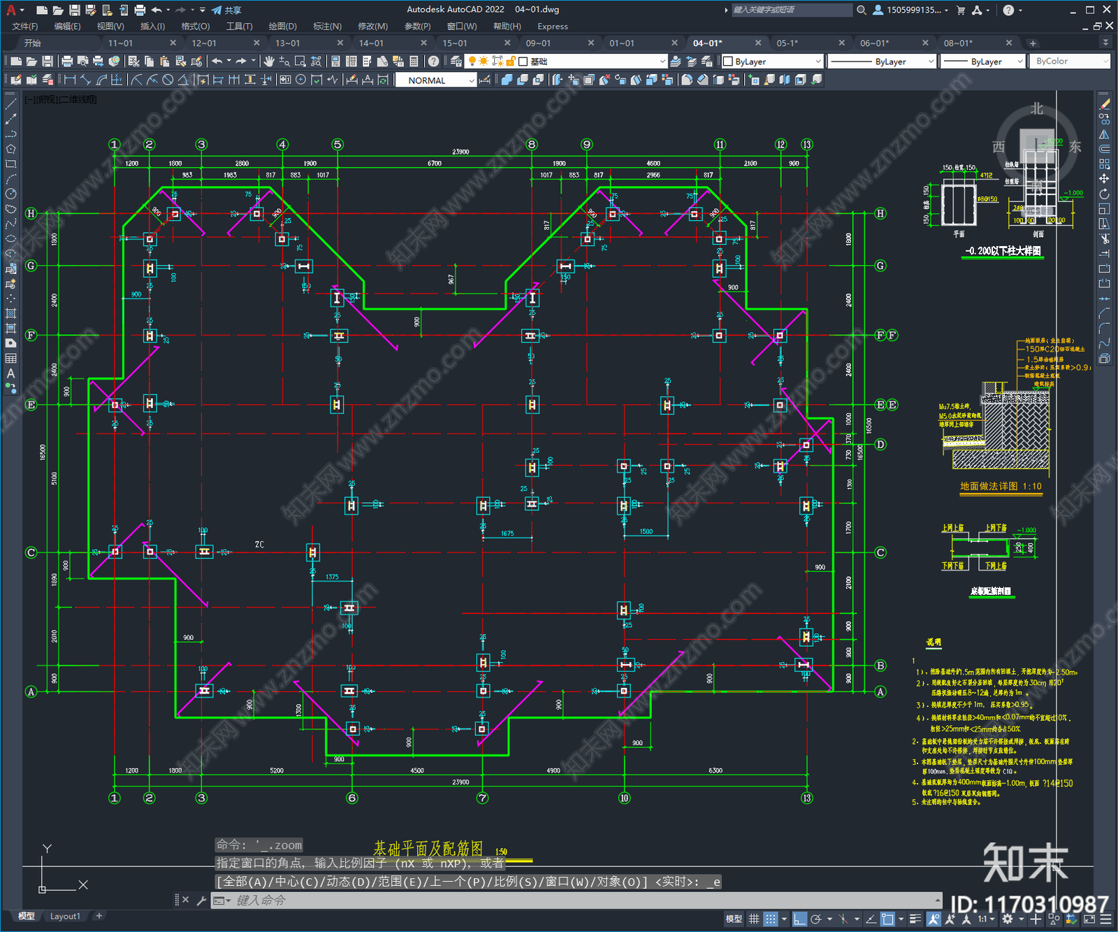The image size is (1118, 932).
Task: Toggle lineweight display in status bar
Action: coord(915,919)
